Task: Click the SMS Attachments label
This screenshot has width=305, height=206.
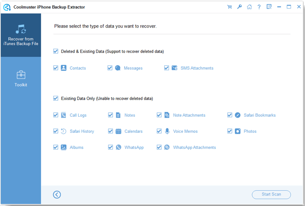Action: tap(197, 68)
